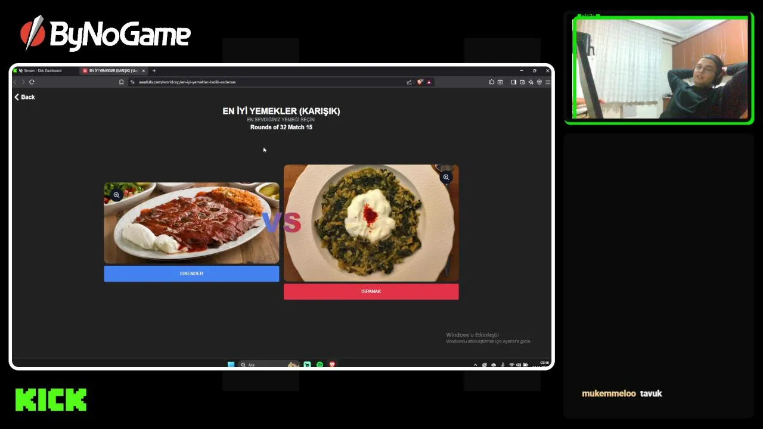The width and height of the screenshot is (763, 429).
Task: Expand the system tray hidden icons chevron
Action: click(475, 365)
